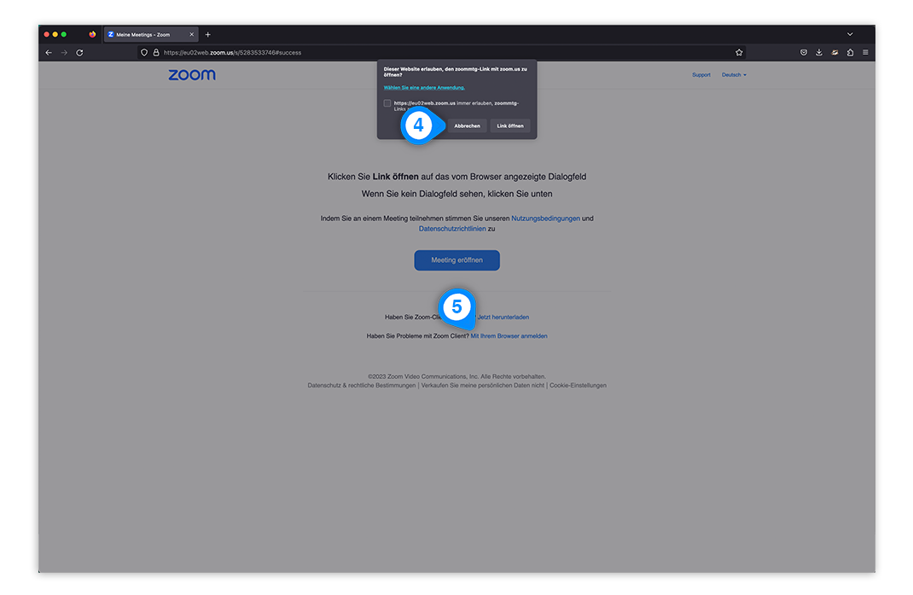This screenshot has width=913, height=595.
Task: Click the green fullscreen window button
Action: [x=64, y=34]
